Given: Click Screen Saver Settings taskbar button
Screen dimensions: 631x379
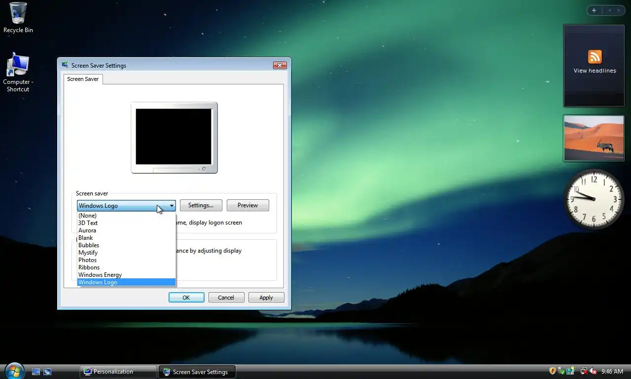Looking at the screenshot, I should [x=197, y=372].
